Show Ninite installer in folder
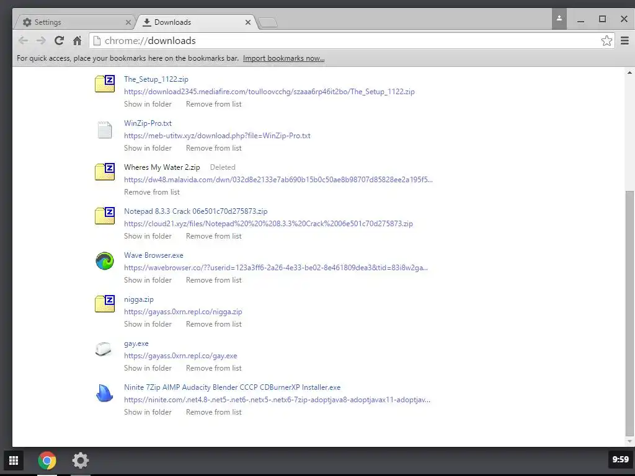Image resolution: width=635 pixels, height=476 pixels. click(x=148, y=412)
